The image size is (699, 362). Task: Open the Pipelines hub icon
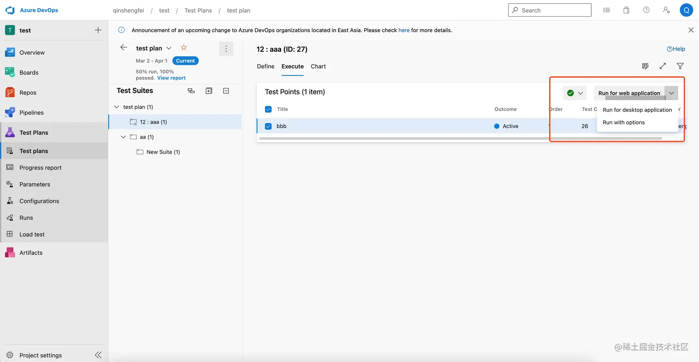coord(10,112)
